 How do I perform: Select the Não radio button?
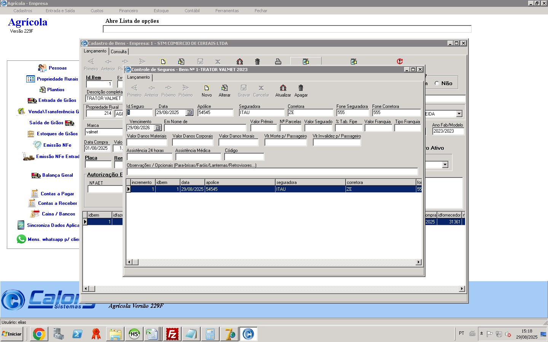(x=437, y=83)
